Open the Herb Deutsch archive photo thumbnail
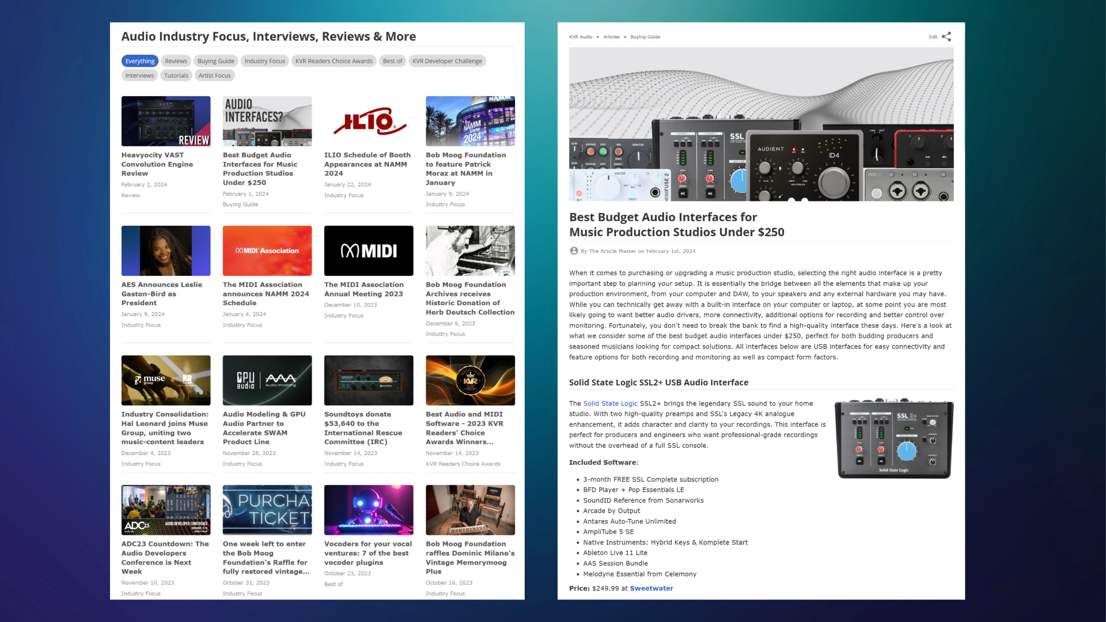 pyautogui.click(x=470, y=251)
